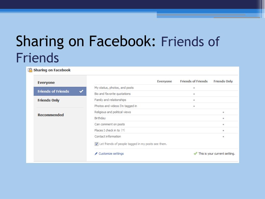Click the lock icon beside Sharing on Facebook
The image size is (265, 199).
tap(30, 70)
